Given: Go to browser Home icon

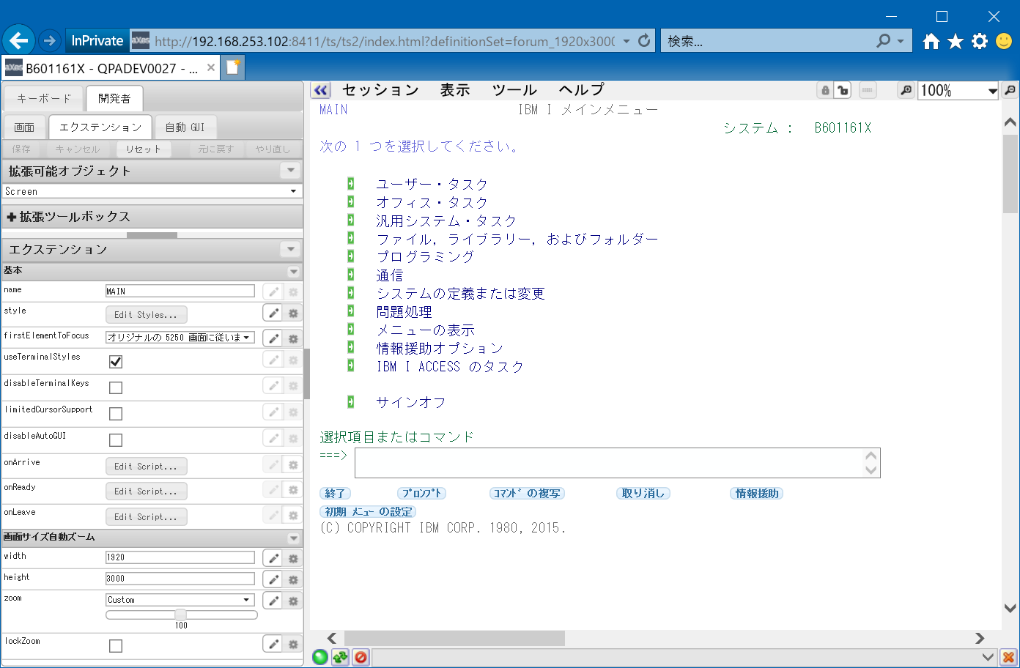Looking at the screenshot, I should tap(931, 41).
